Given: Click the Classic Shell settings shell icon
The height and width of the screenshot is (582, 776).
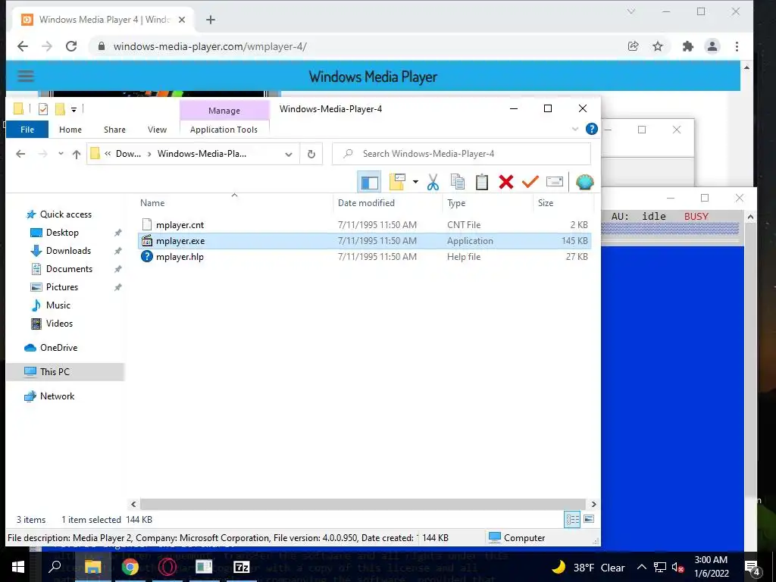Looking at the screenshot, I should pyautogui.click(x=584, y=182).
